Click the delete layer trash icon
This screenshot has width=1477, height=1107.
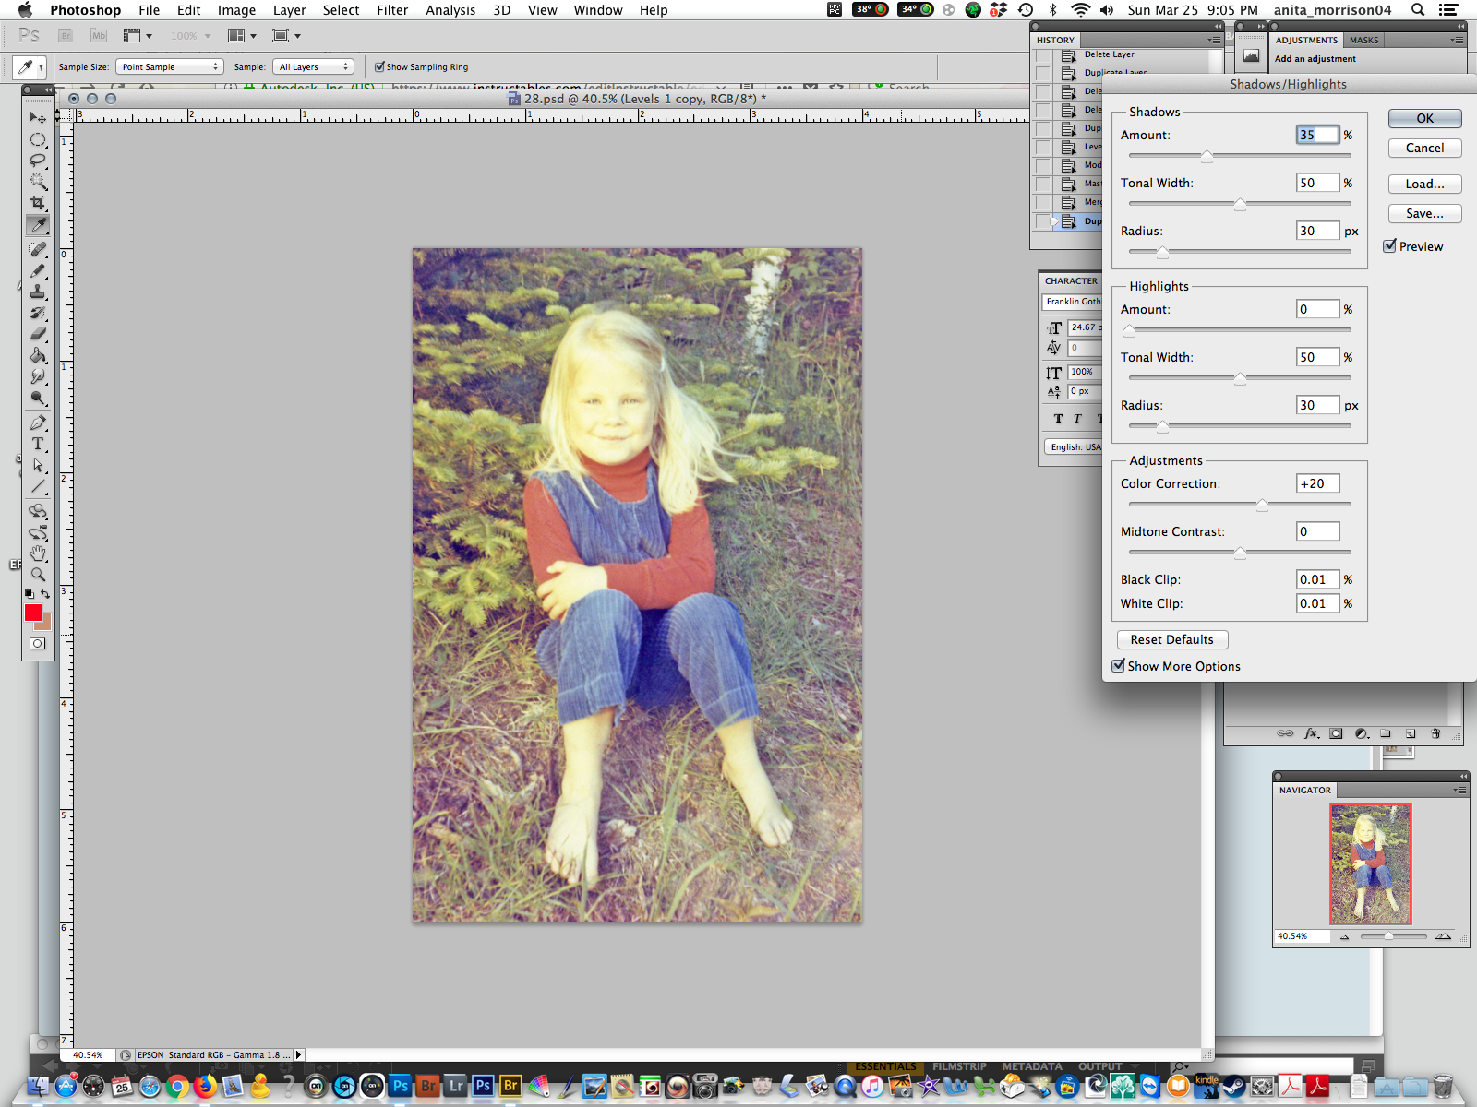(x=1435, y=733)
